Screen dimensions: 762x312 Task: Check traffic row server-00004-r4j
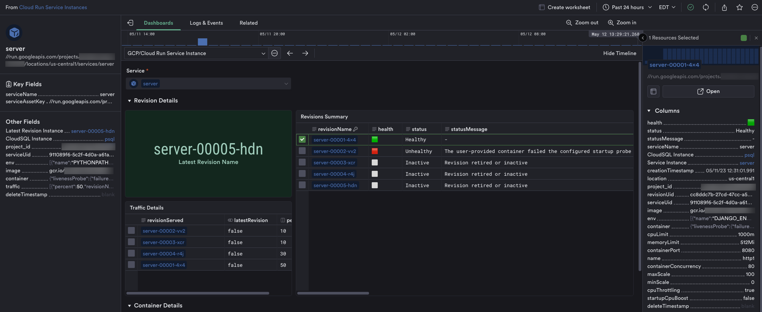pyautogui.click(x=131, y=253)
